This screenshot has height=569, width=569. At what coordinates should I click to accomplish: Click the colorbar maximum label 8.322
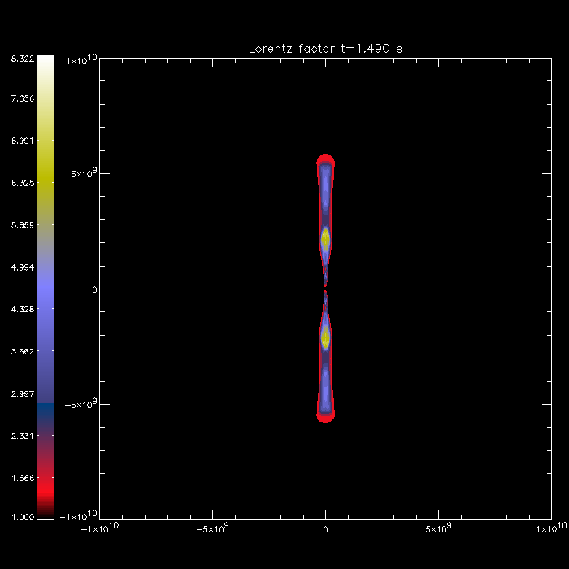(23, 59)
